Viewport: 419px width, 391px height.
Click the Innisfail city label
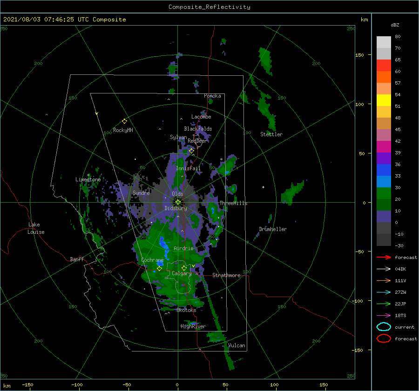point(188,168)
